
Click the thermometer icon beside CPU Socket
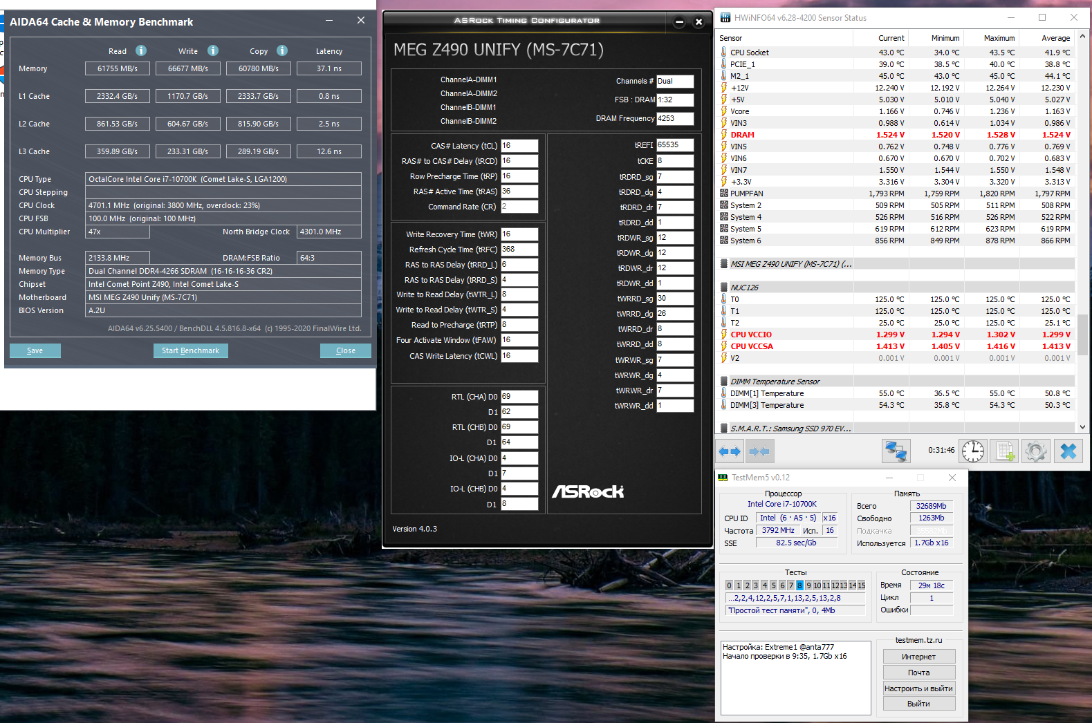coord(724,52)
